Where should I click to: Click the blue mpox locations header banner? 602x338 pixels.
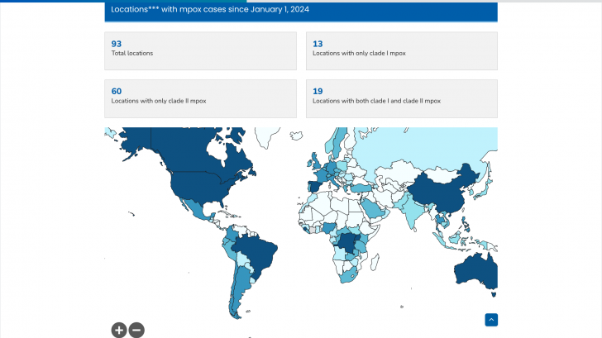pos(301,11)
